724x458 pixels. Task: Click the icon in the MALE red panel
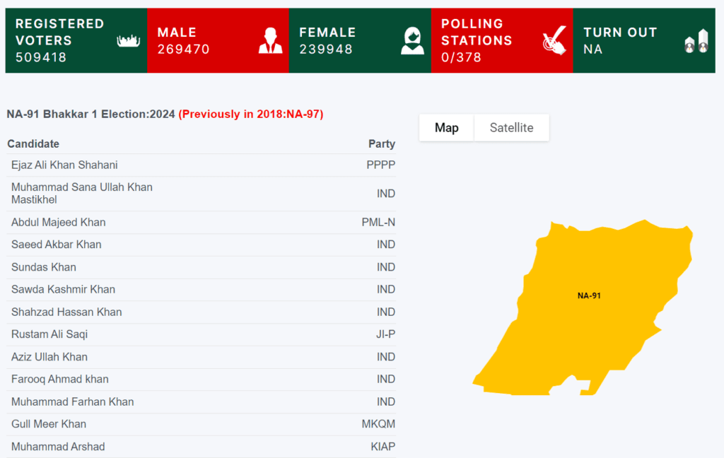click(271, 40)
